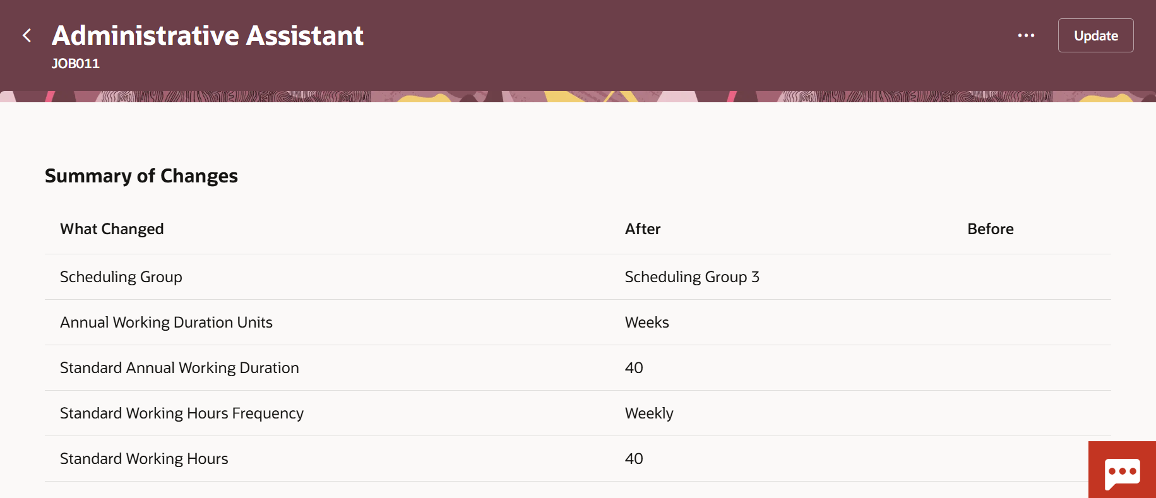Open the red chat assistant icon
Viewport: 1156px width, 498px height.
tap(1122, 471)
